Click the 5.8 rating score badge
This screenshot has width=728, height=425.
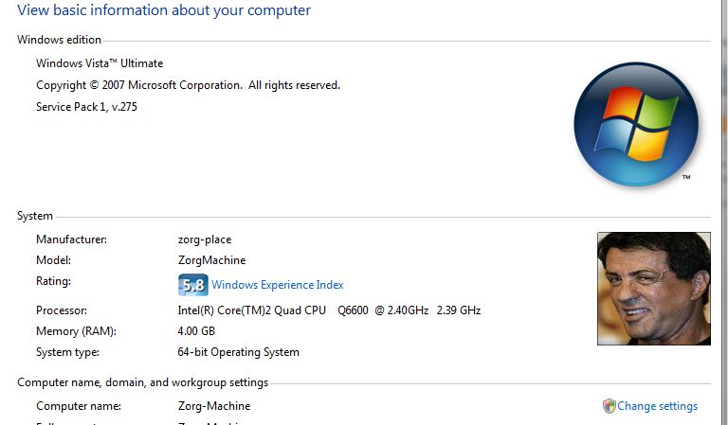pyautogui.click(x=193, y=285)
